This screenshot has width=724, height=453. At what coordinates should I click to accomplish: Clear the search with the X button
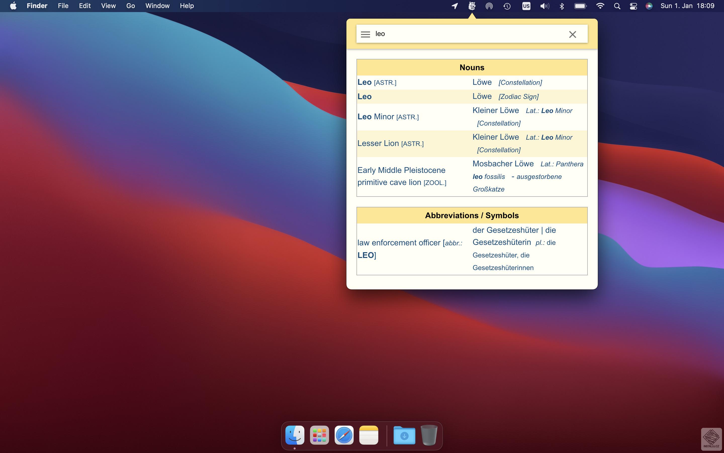[x=572, y=34]
